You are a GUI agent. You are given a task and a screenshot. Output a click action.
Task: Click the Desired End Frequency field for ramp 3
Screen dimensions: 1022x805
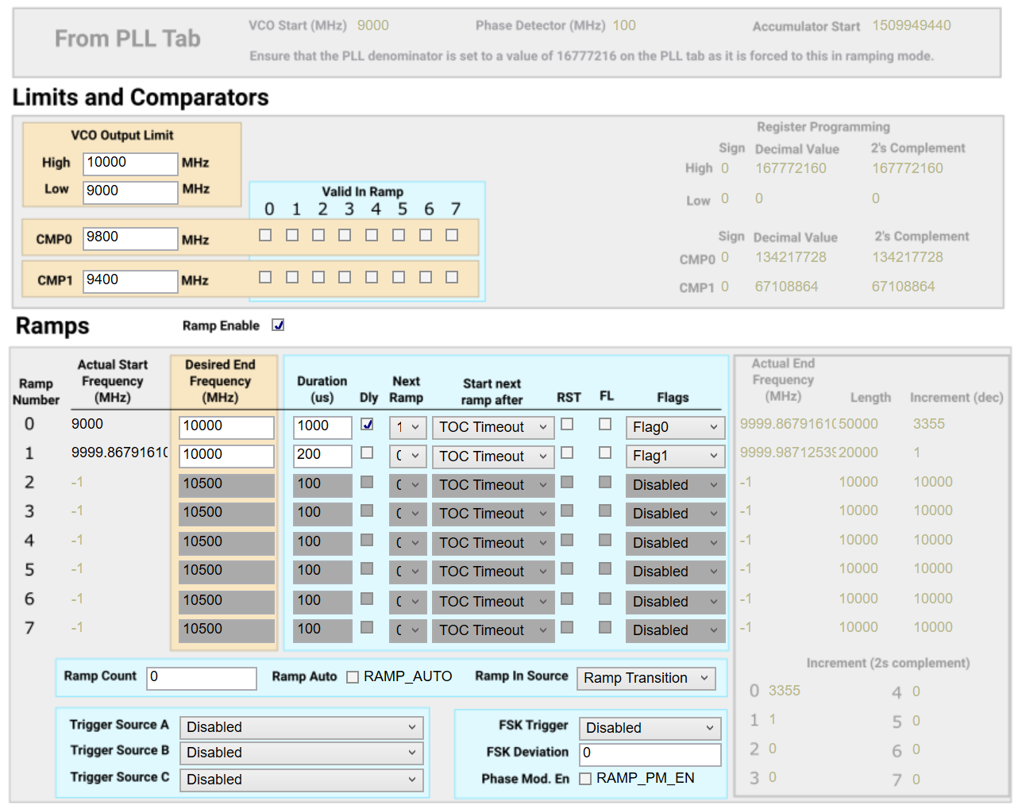click(x=226, y=514)
